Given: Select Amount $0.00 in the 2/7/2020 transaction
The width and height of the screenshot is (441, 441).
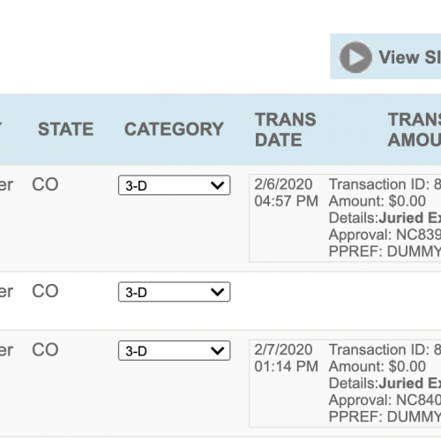Looking at the screenshot, I should pyautogui.click(x=377, y=366).
